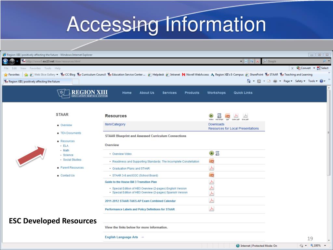Click the Print icon in the command bar
This screenshot has width=333, height=250.
click(275, 81)
